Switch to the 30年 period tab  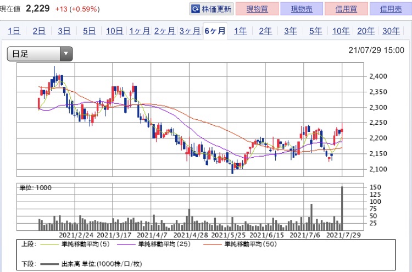click(391, 31)
